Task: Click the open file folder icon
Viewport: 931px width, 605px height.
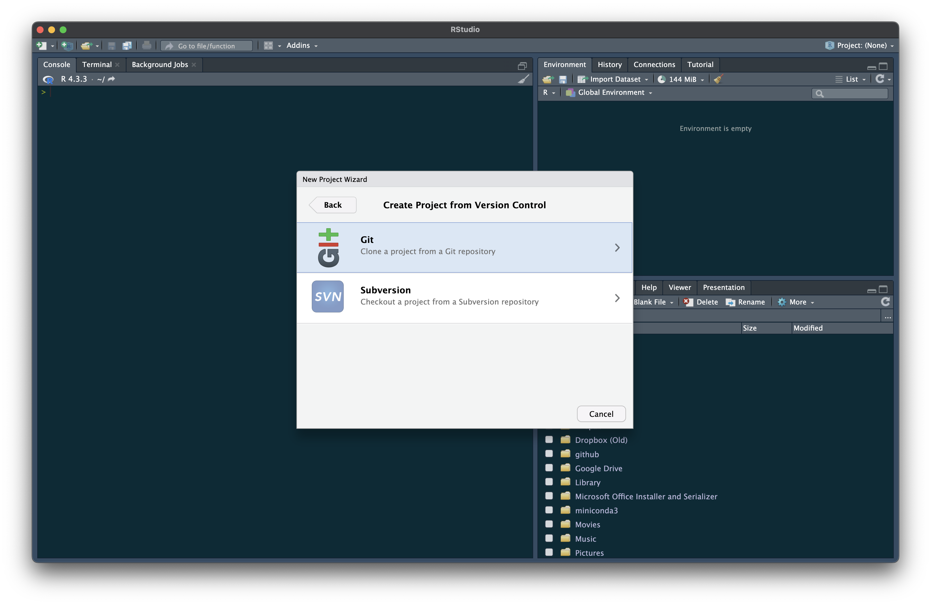Action: 86,46
